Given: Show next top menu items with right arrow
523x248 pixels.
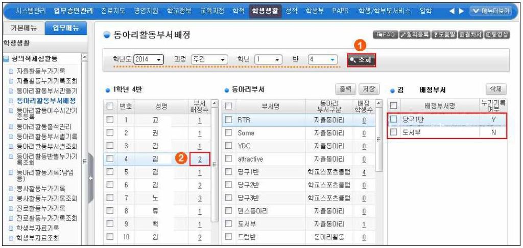Looking at the screenshot, I should tap(461, 11).
